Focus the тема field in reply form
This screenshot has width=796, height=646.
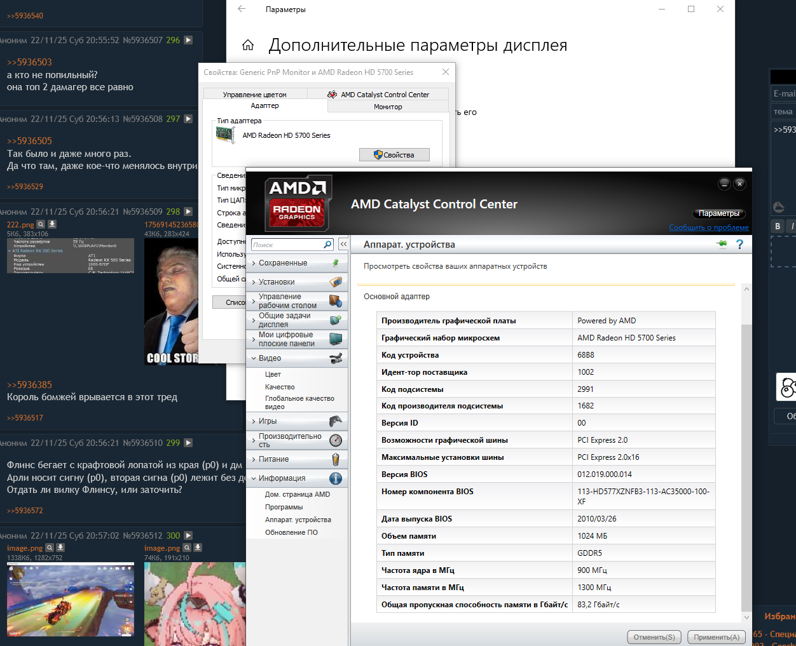[x=783, y=112]
